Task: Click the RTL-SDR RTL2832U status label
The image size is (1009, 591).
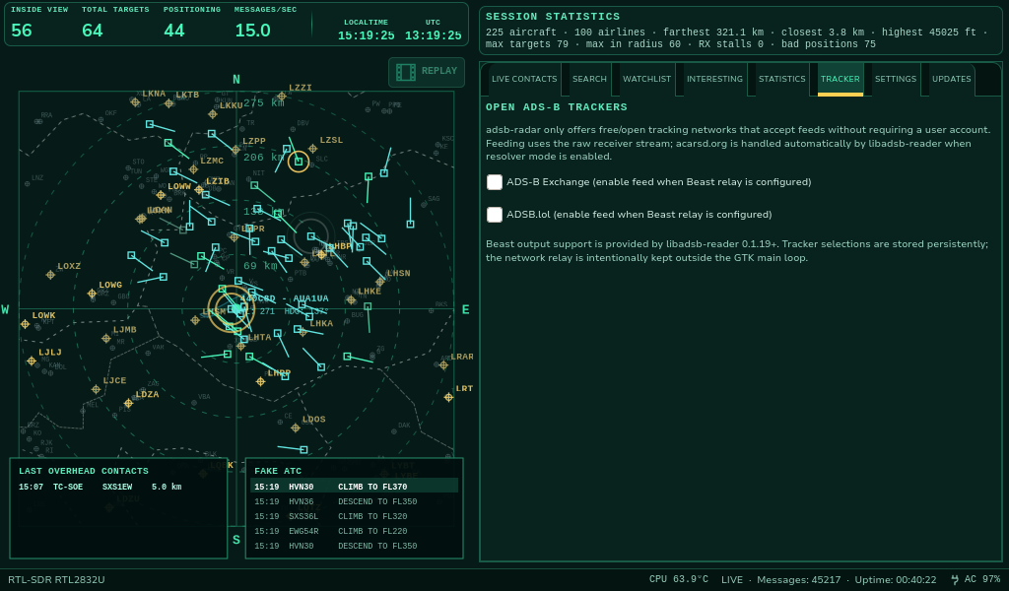Action: 56,579
